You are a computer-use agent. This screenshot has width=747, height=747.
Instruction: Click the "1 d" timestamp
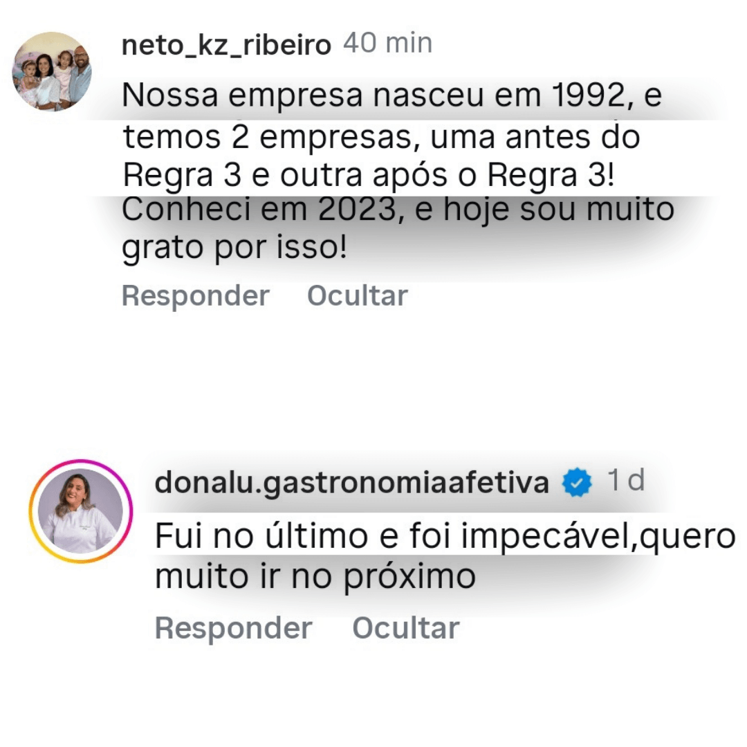(625, 481)
